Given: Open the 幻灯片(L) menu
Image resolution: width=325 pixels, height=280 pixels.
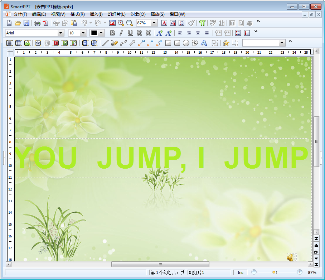Looking at the screenshot, I should click(x=116, y=14).
